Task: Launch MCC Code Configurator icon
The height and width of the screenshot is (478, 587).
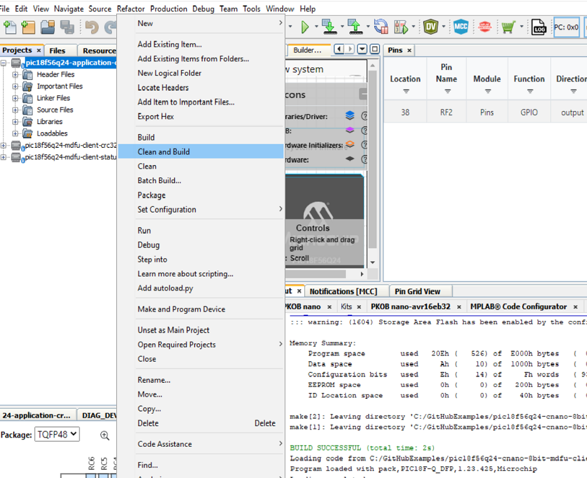Action: tap(460, 27)
